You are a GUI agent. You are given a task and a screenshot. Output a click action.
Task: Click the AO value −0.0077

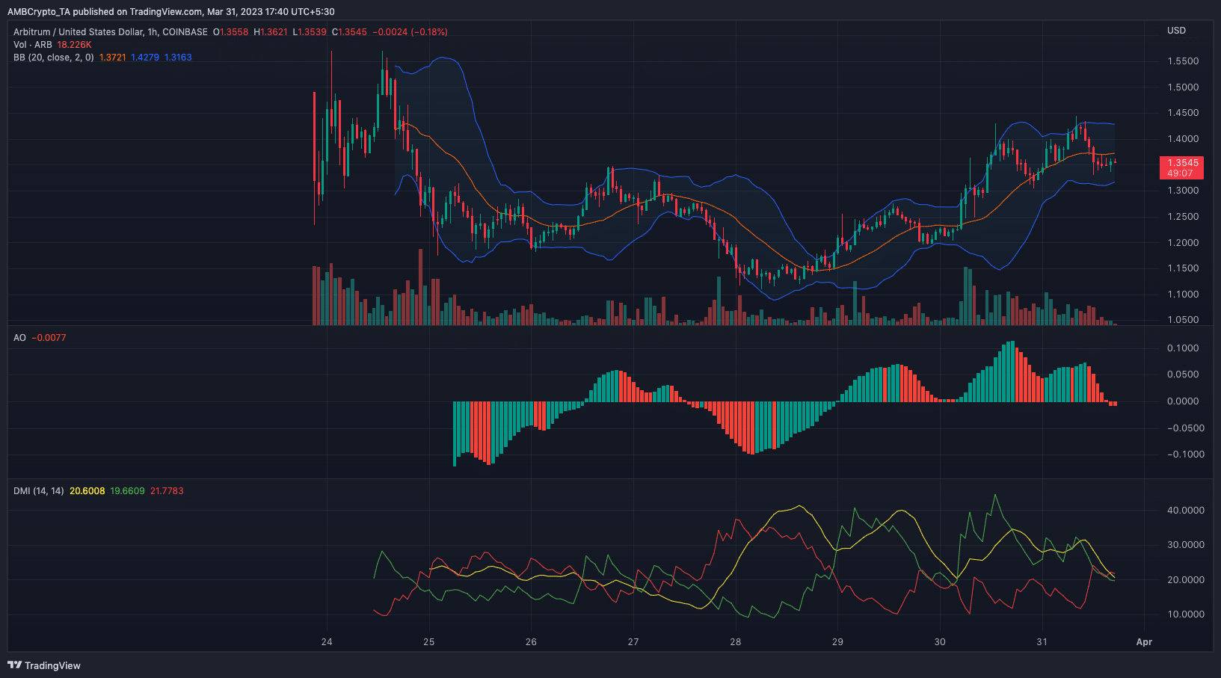[x=49, y=337]
